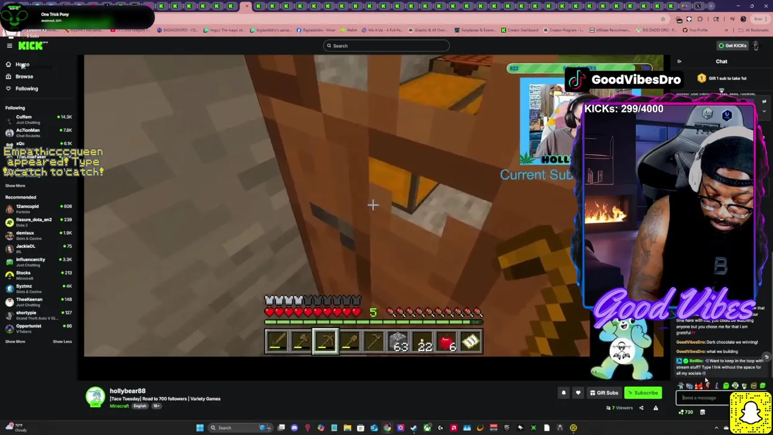Click hollybear88 streamer avatar
The height and width of the screenshot is (435, 773).
(x=95, y=398)
